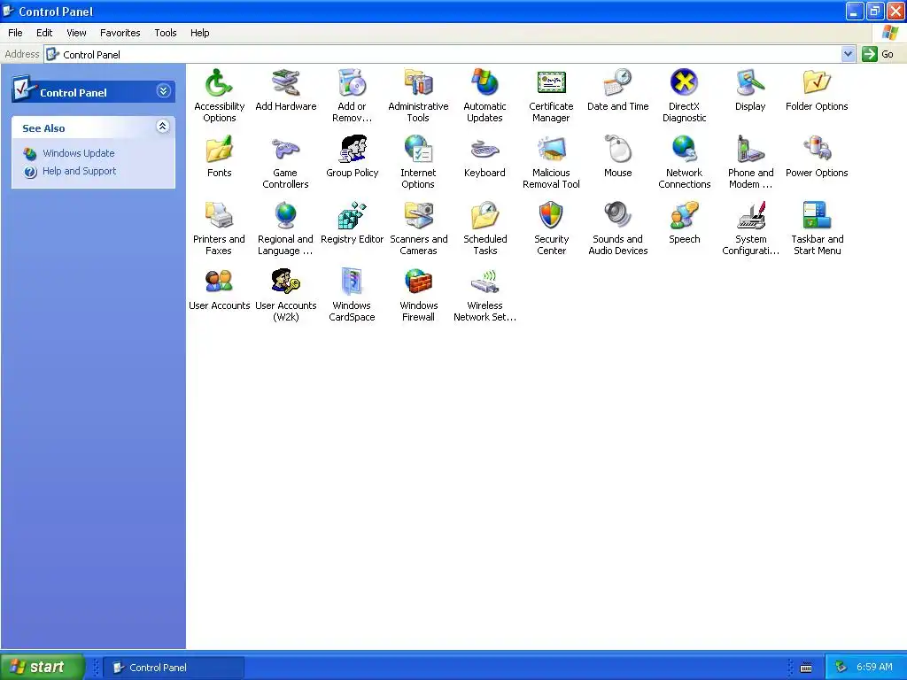Open the Administrative Tools folder

click(418, 96)
